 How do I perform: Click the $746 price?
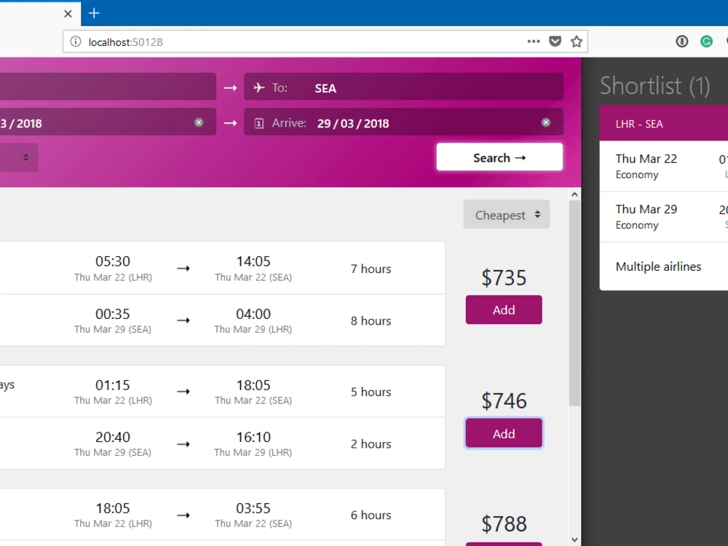[x=504, y=400]
